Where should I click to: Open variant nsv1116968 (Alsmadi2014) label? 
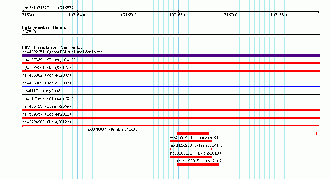pos(196,145)
